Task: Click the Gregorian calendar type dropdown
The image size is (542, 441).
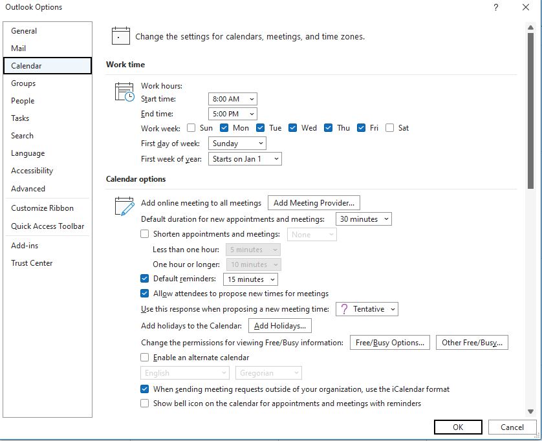Action: tap(268, 373)
